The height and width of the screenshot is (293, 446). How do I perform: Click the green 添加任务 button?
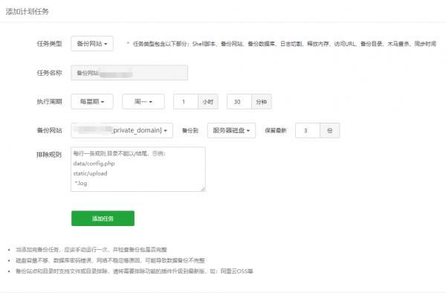[x=103, y=219]
